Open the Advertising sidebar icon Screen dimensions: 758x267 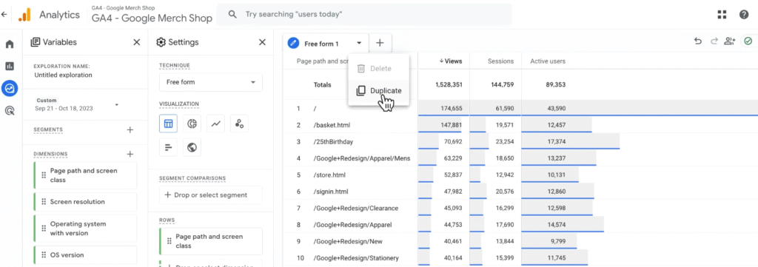click(10, 111)
